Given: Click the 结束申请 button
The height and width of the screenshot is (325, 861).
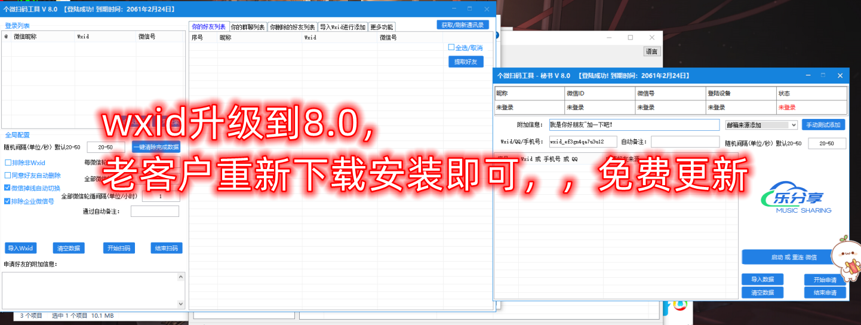Looking at the screenshot, I should pyautogui.click(x=825, y=293).
